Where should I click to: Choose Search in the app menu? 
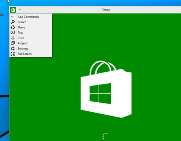pyautogui.click(x=31, y=22)
